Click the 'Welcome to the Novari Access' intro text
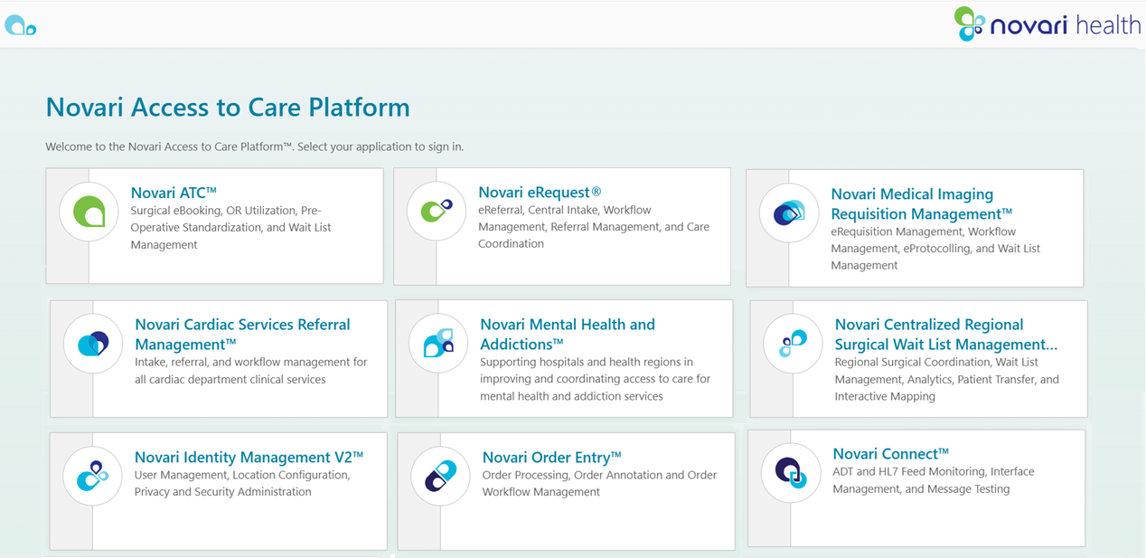Viewport: 1146px width, 558px height. tap(255, 147)
